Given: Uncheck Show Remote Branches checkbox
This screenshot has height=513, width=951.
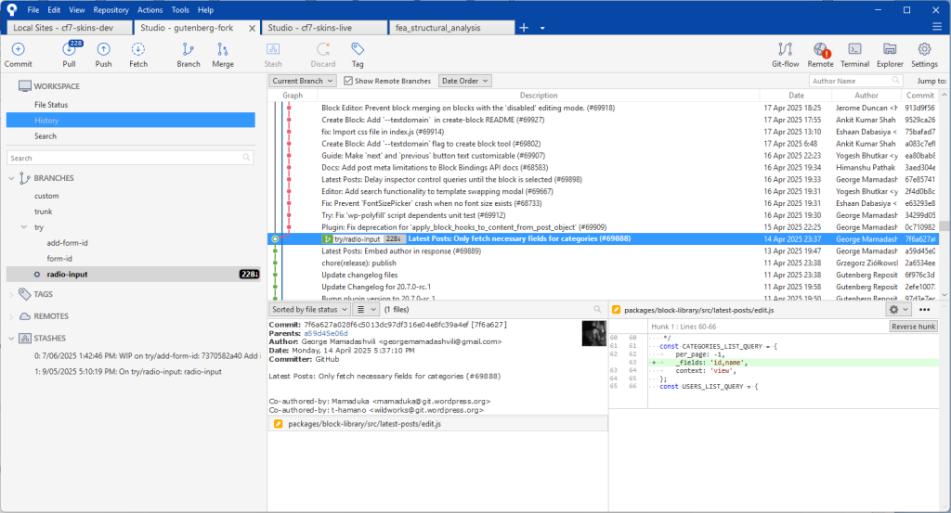Looking at the screenshot, I should pos(348,82).
